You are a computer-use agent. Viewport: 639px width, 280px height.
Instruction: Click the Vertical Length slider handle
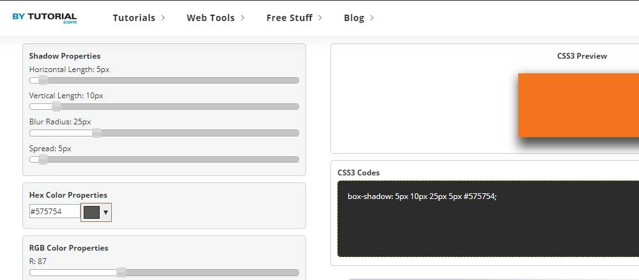pos(57,107)
